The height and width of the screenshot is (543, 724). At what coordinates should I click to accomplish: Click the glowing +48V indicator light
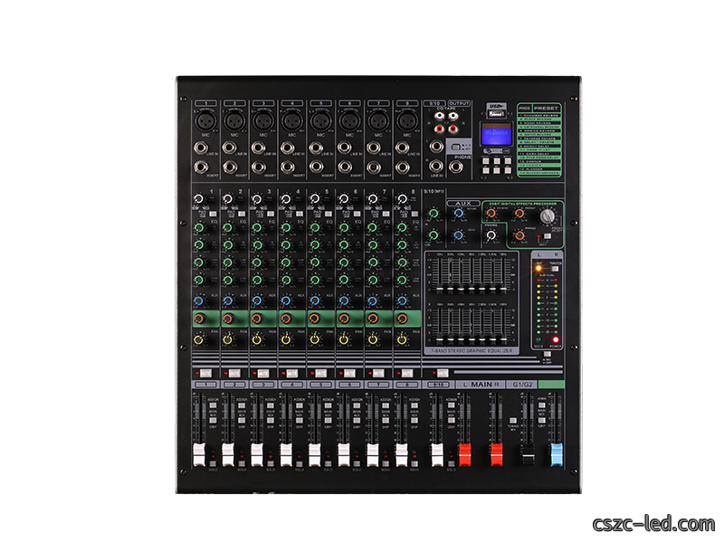(x=538, y=268)
